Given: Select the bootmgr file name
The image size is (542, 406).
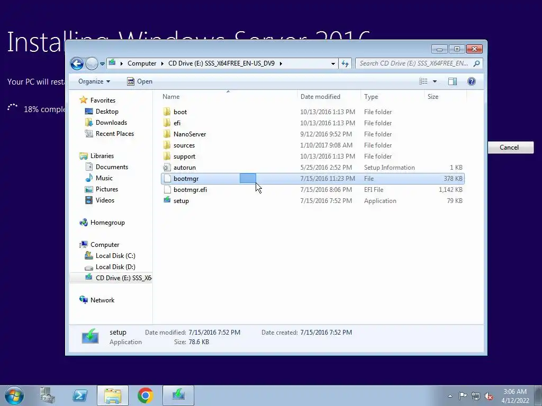Looking at the screenshot, I should [x=186, y=179].
